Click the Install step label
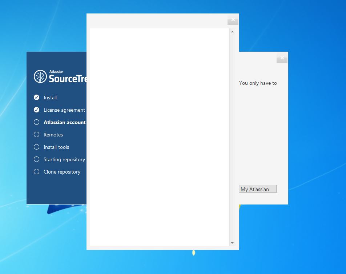The height and width of the screenshot is (274, 346). pos(50,98)
